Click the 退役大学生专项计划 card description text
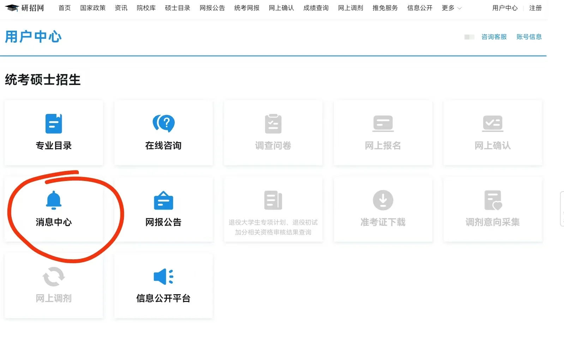The width and height of the screenshot is (564, 345). point(273,227)
